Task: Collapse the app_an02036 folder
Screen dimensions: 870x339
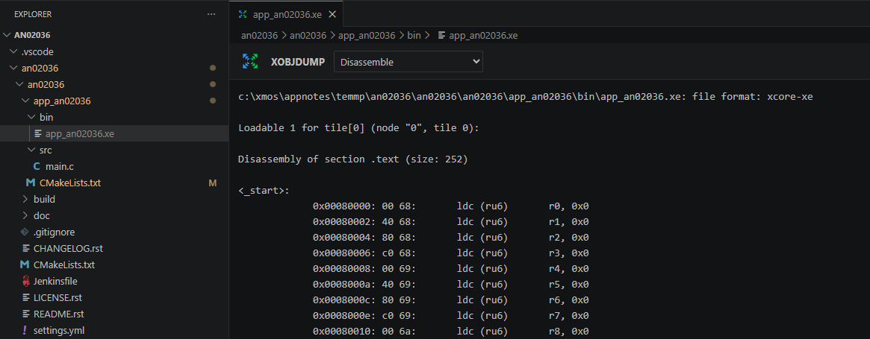Action: (x=25, y=101)
